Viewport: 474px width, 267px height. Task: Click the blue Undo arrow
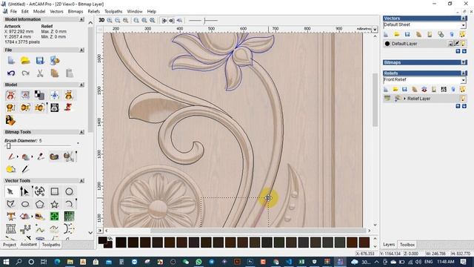point(11,73)
